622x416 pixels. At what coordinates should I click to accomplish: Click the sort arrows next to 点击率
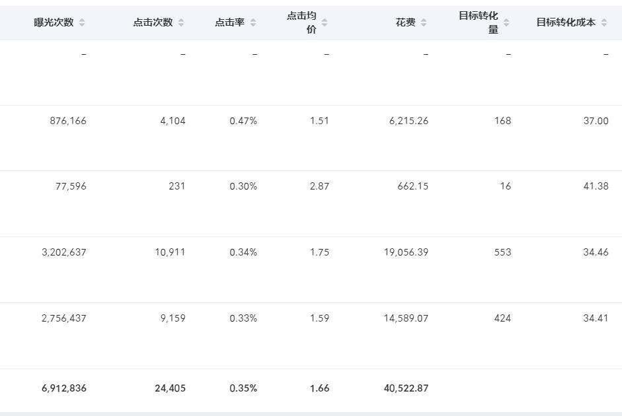pos(253,22)
